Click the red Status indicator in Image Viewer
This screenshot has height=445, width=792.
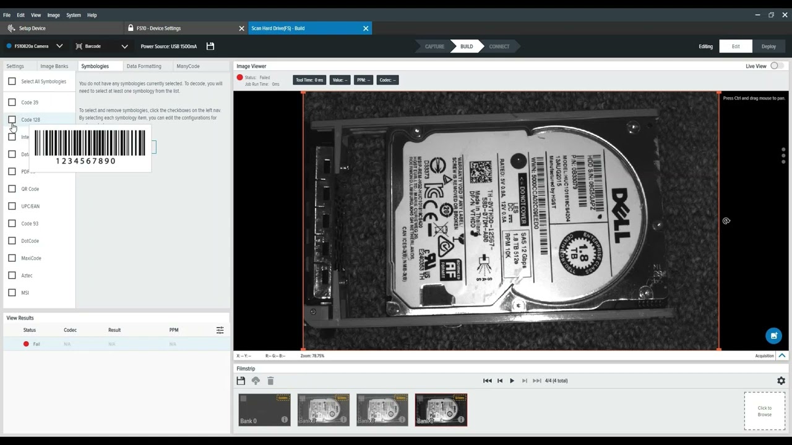pos(240,77)
